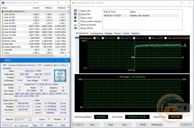Click the Maximum column header in HWiNFO
The width and height of the screenshot is (194, 128).
[60, 8]
